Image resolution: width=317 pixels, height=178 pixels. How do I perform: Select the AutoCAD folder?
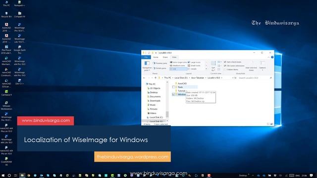point(181,84)
